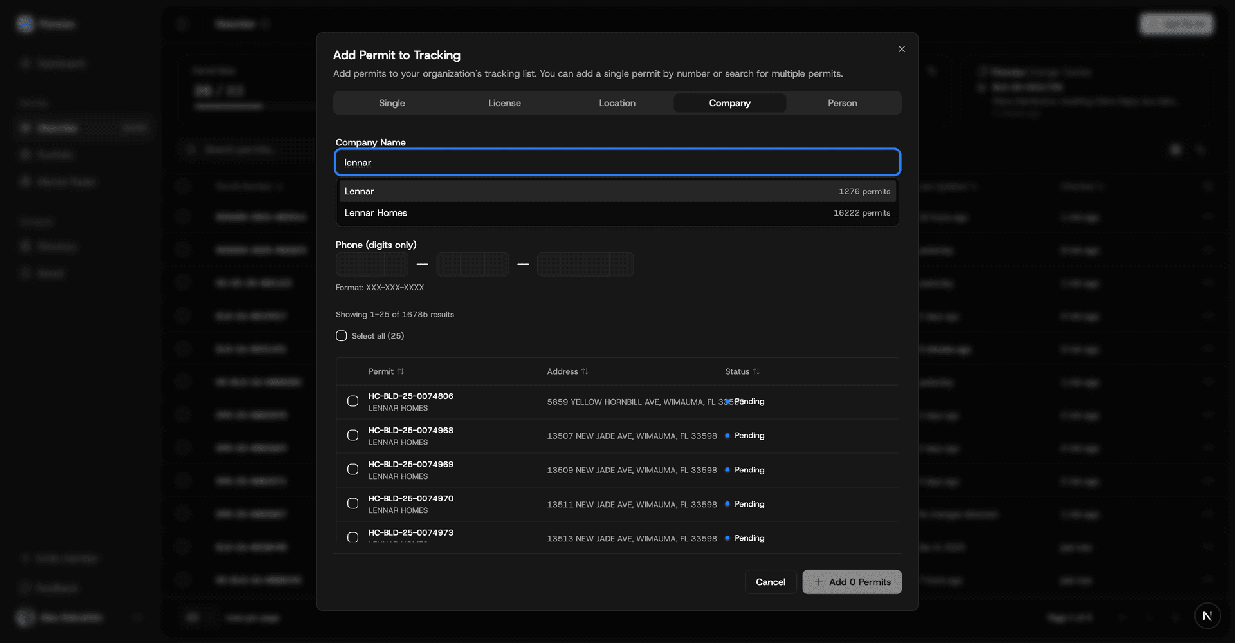Tick the checkbox for HC-BLD-25-0074969

(352, 469)
